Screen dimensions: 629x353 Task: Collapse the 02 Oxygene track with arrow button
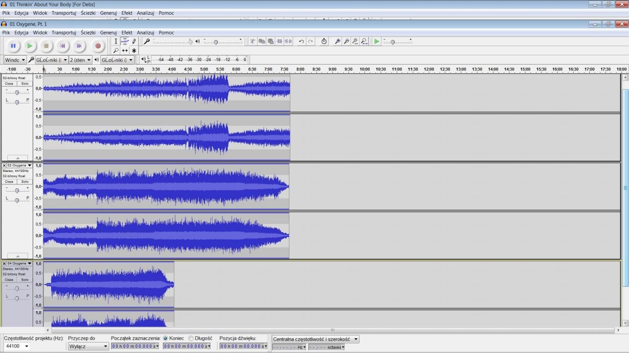pos(18,256)
